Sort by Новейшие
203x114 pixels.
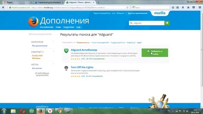pos(131,42)
